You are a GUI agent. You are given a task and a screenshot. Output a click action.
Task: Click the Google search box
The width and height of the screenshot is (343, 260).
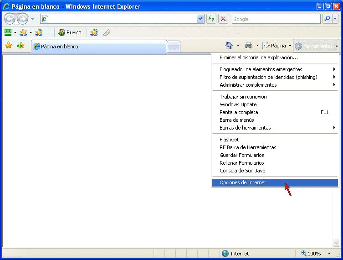point(276,19)
